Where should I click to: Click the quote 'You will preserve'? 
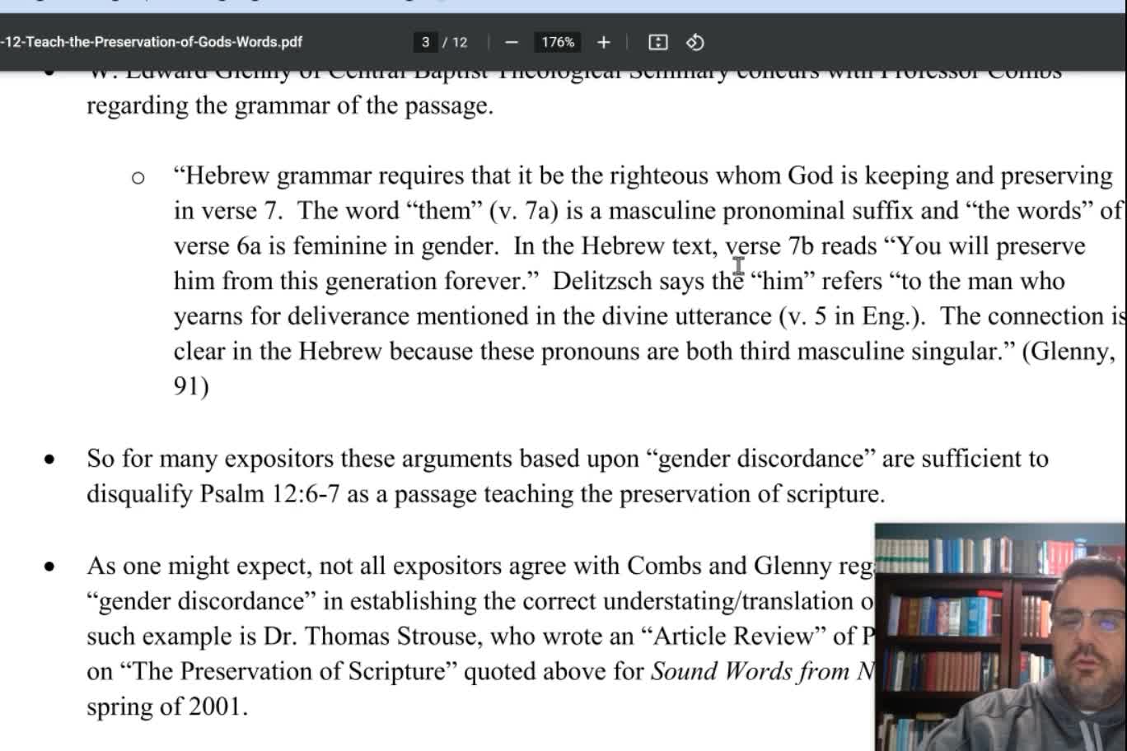point(991,246)
